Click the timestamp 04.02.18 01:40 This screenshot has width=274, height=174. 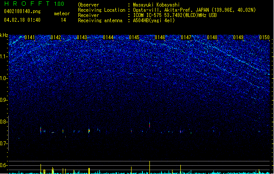[22, 20]
